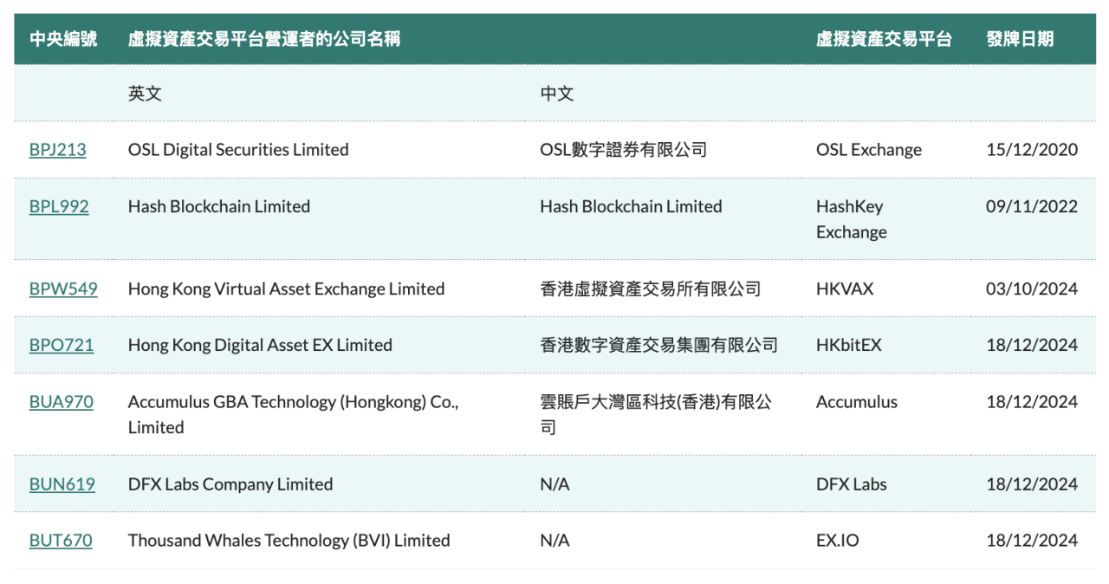Click the 中文 sub-header cell
The width and height of the screenshot is (1109, 584).
557,94
